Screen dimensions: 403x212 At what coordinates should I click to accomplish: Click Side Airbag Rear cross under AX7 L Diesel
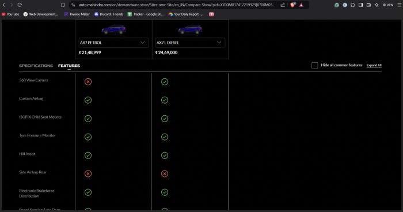coord(165,173)
